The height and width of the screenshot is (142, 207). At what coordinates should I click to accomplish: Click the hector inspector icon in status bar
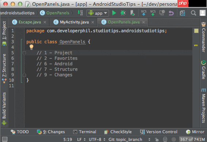click(x=165, y=139)
